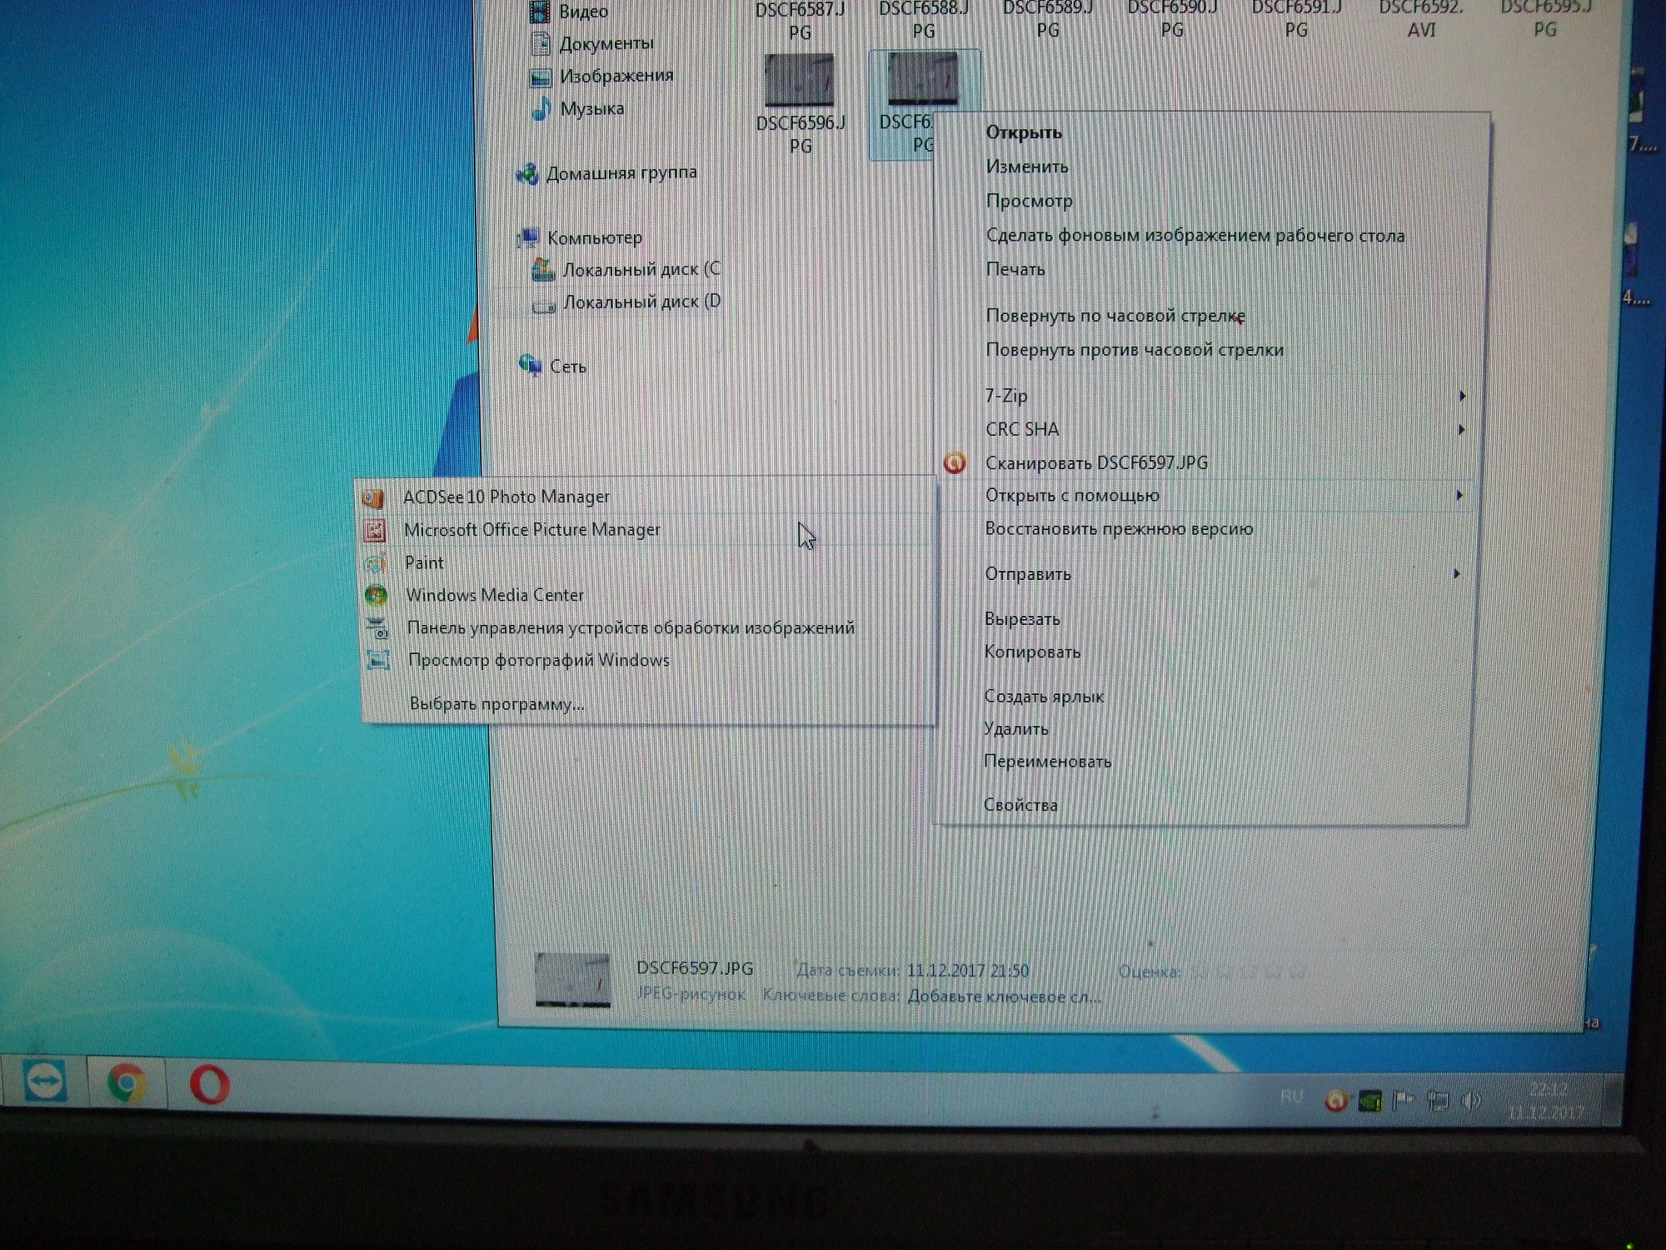Viewport: 1666px width, 1250px height.
Task: Open the Windows Photo Viewer icon entry
Action: [379, 660]
